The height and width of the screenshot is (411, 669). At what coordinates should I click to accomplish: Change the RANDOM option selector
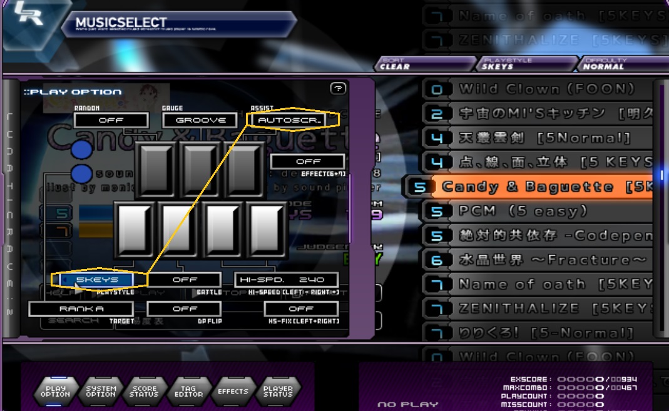(111, 120)
